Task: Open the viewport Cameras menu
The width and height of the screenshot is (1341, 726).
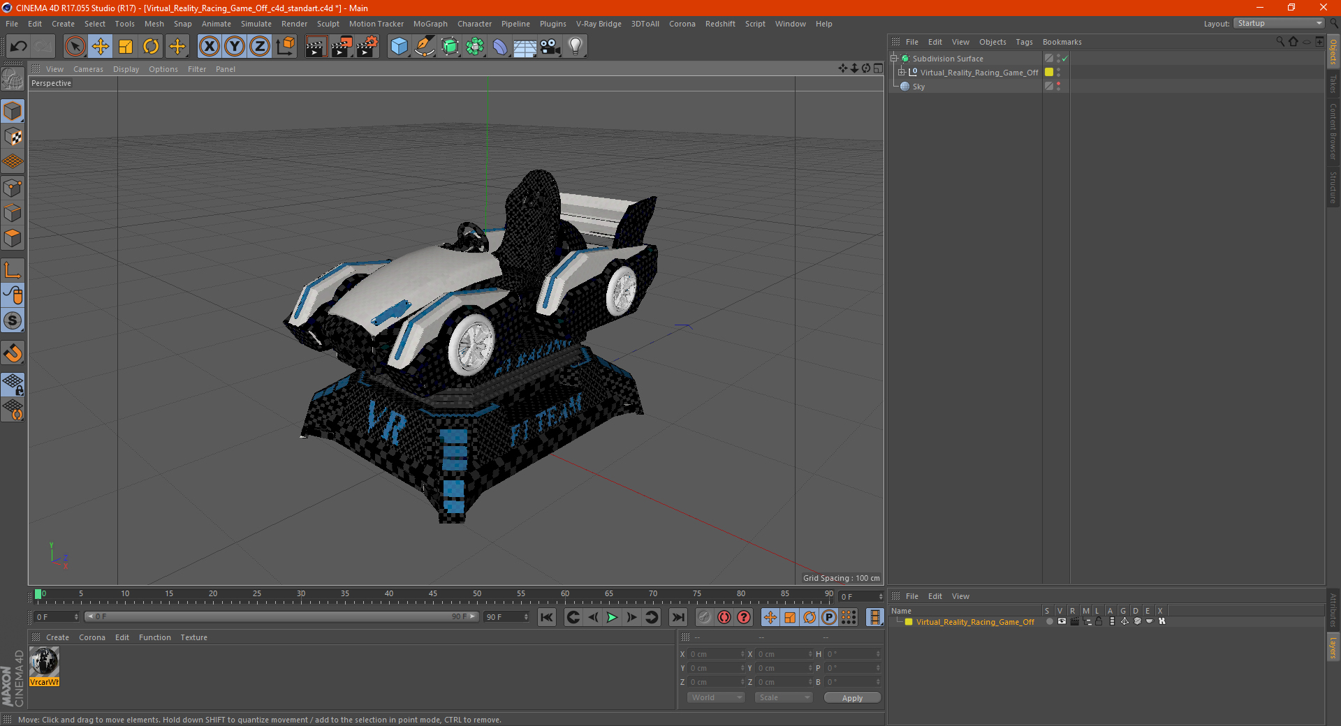Action: pyautogui.click(x=88, y=69)
